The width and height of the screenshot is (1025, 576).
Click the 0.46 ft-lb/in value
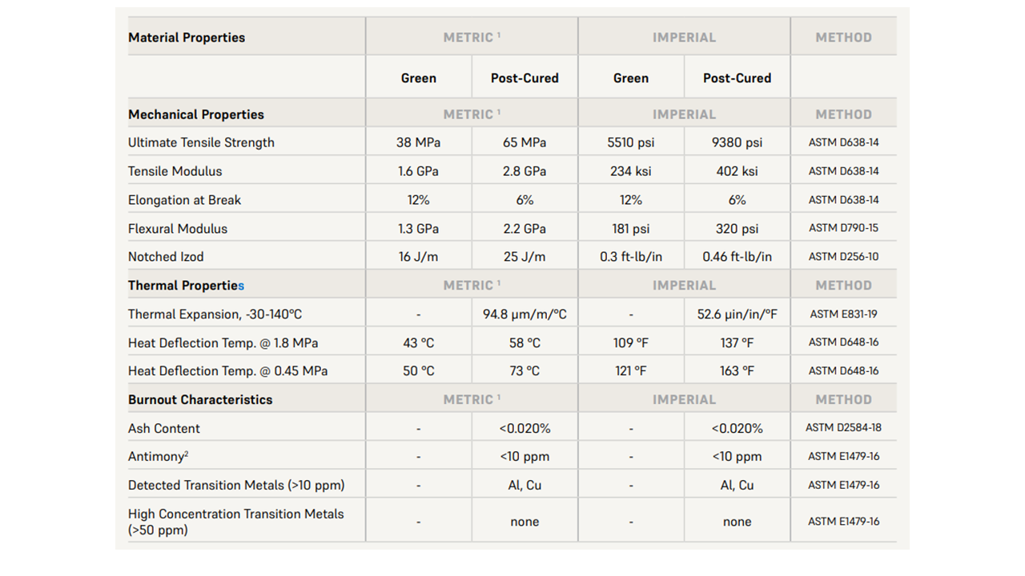[737, 257]
